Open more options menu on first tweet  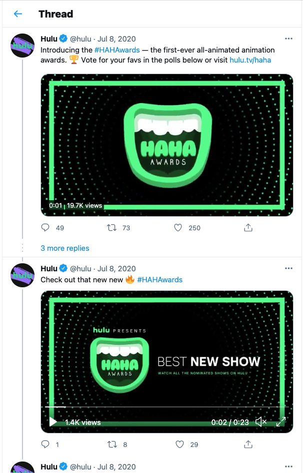pos(288,39)
